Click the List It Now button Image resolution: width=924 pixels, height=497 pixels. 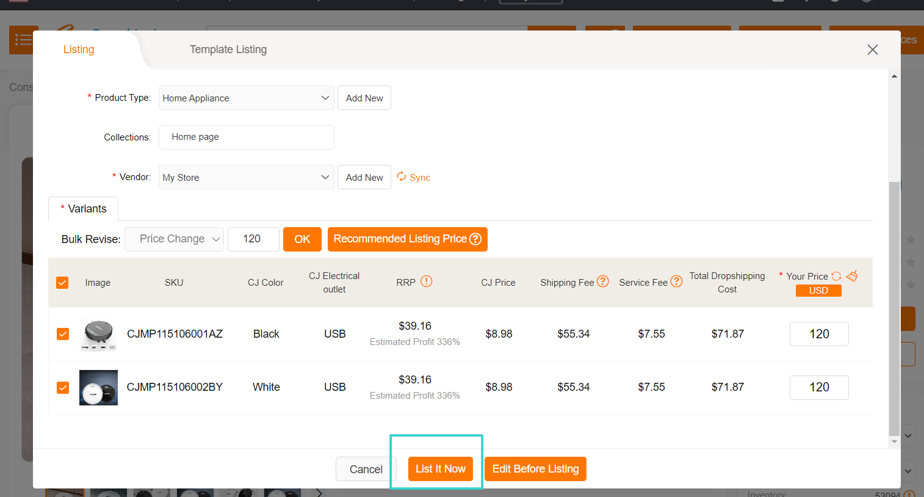[x=441, y=469]
